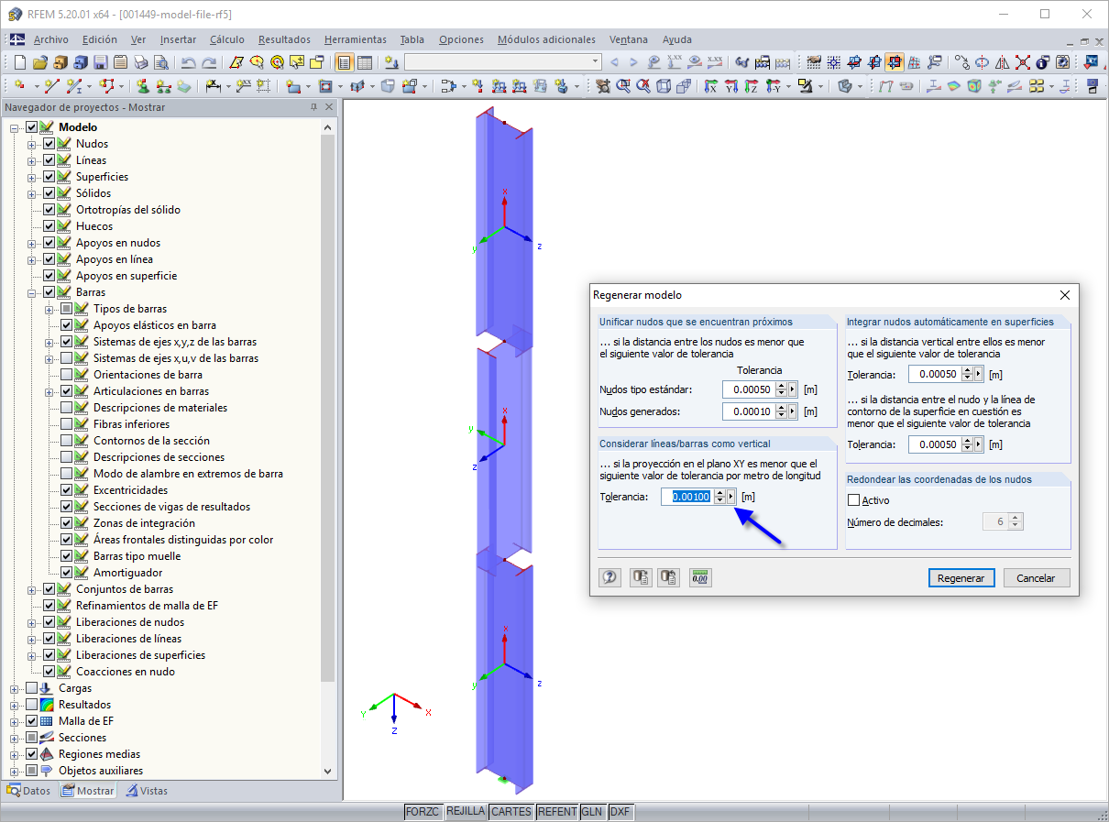Expand the Secciones tree node

coord(15,738)
